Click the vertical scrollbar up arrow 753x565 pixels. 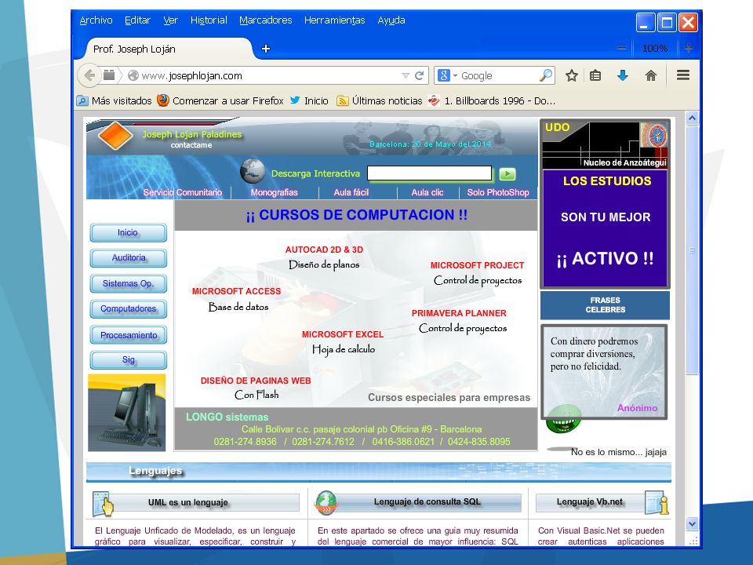692,118
